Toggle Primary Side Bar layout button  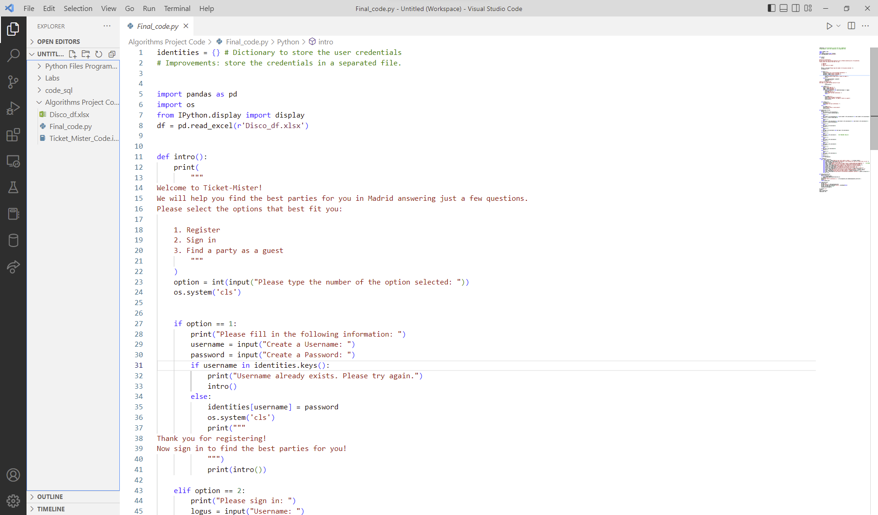tap(771, 8)
